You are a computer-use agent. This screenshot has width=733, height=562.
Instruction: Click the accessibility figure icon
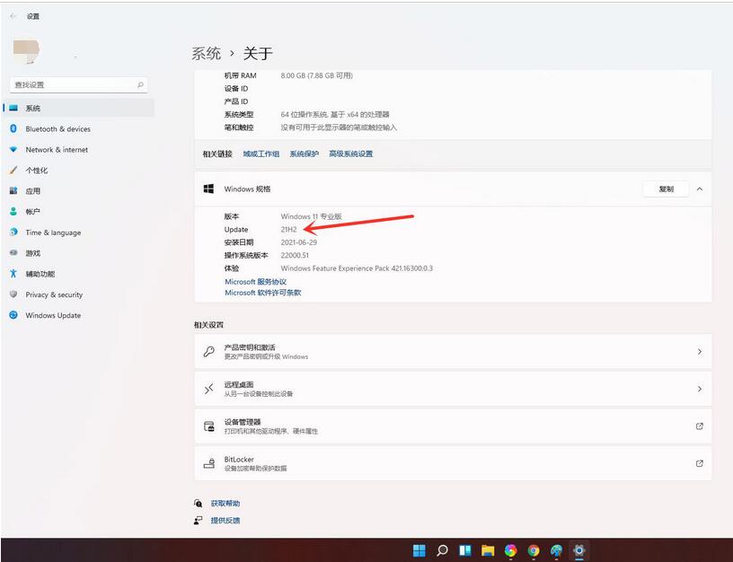pos(13,274)
